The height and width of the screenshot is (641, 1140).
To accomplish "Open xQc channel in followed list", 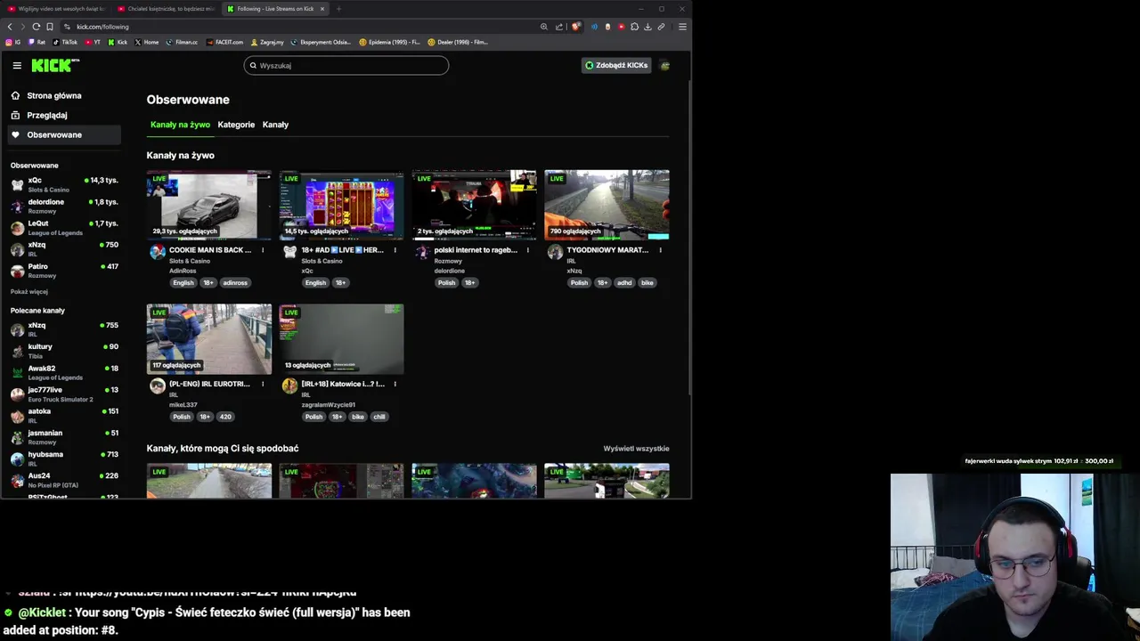I will [64, 184].
